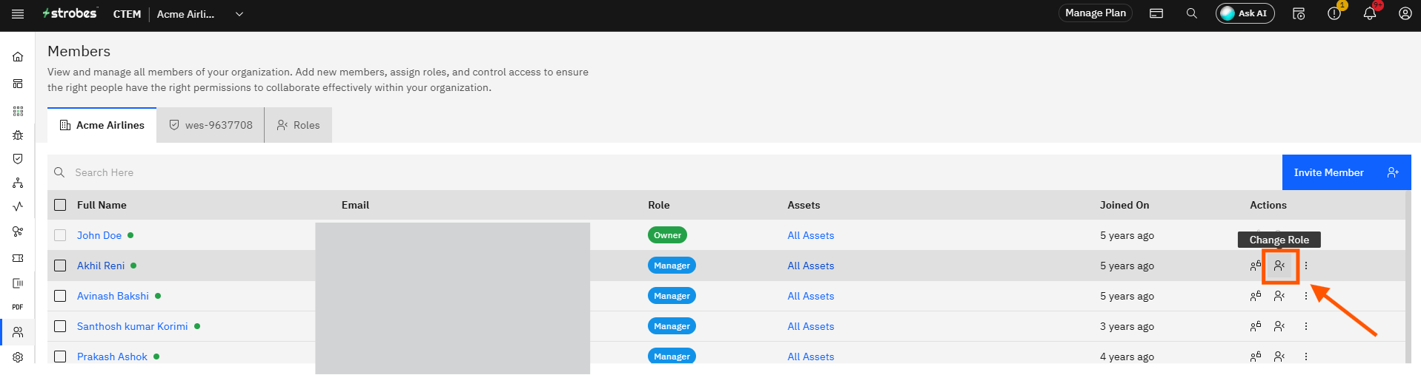Open the shield check icon in the sidebar
This screenshot has width=1421, height=375.
click(x=18, y=158)
